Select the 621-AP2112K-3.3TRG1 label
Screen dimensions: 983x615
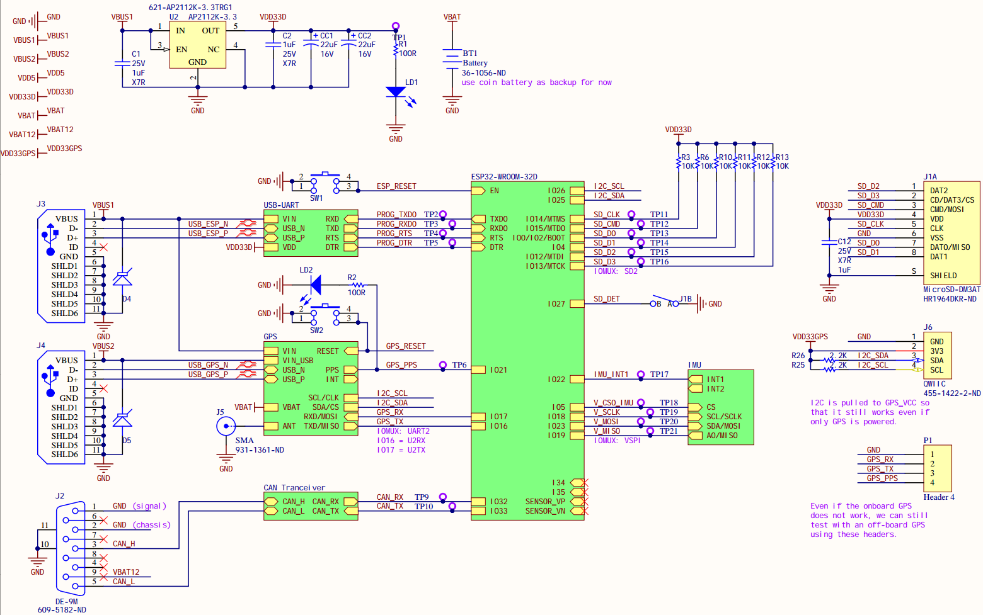[190, 8]
